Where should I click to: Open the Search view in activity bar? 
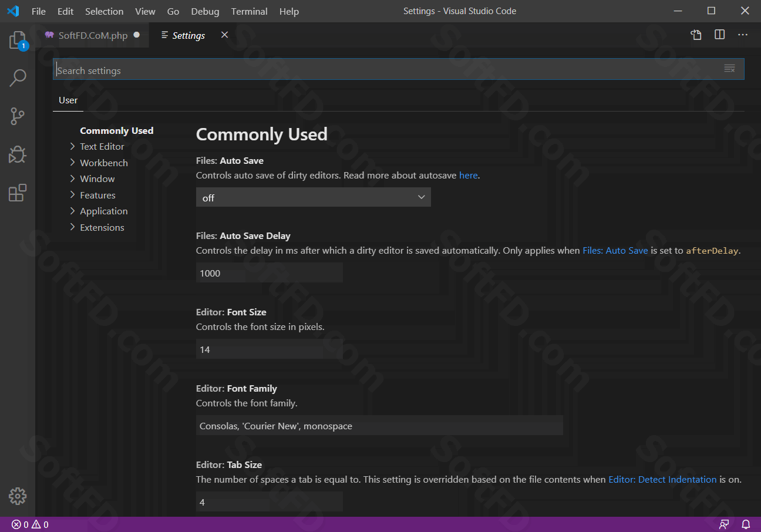(18, 78)
